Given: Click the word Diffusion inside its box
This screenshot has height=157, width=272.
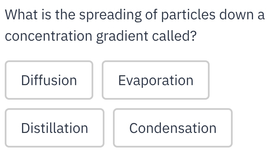Looking at the screenshot, I should pos(49,80).
